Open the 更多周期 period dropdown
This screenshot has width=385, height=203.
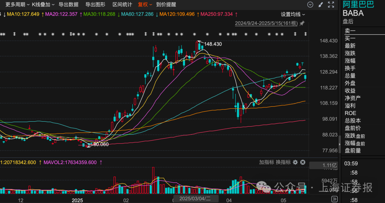(x=17, y=5)
